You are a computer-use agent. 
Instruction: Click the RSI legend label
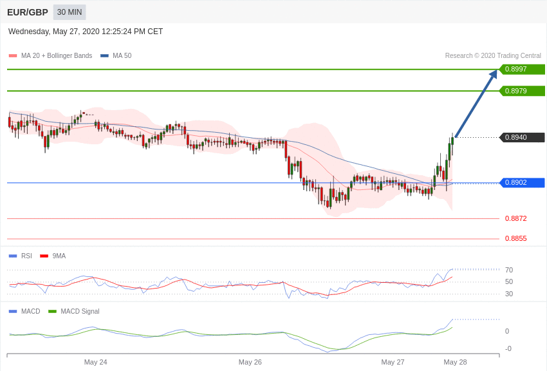[26, 256]
